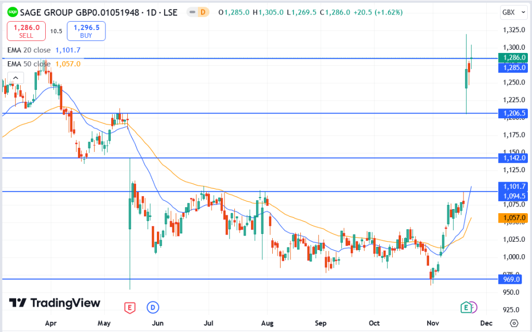Select the EMA 20 close indicator label
The image size is (532, 332).
coord(29,50)
